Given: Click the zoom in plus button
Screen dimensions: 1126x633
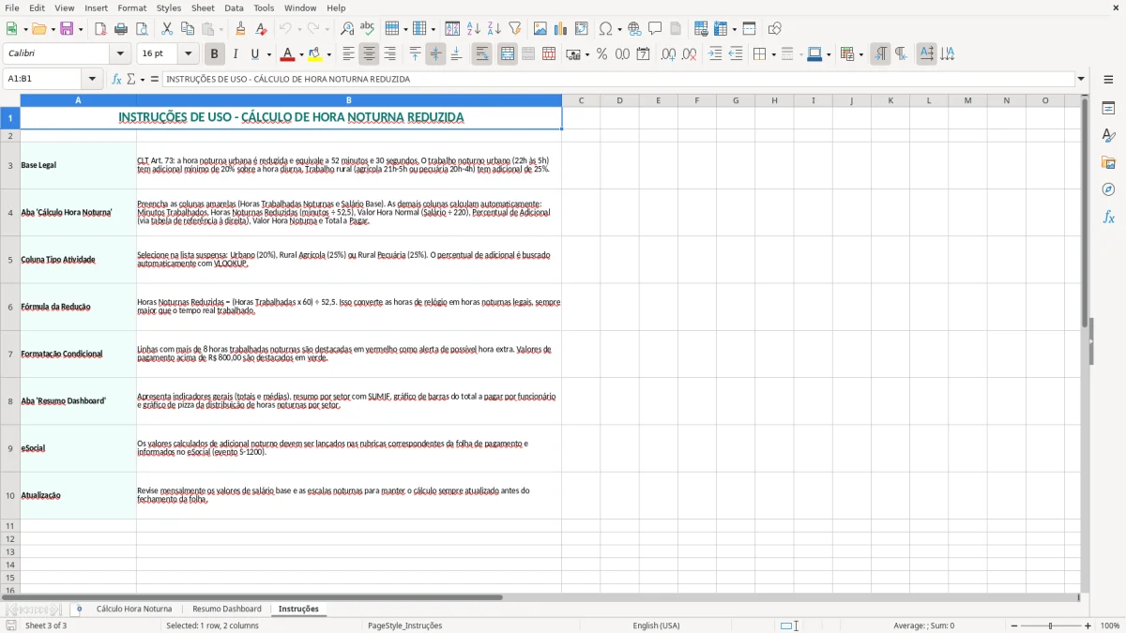Looking at the screenshot, I should [1088, 625].
